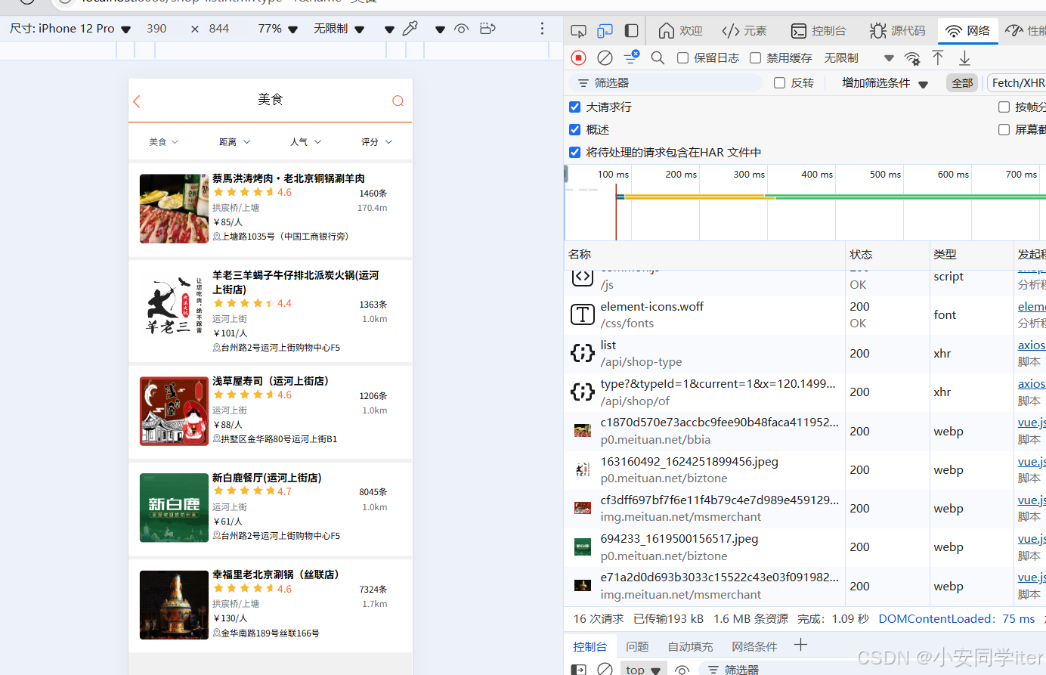1046x675 pixels.
Task: Expand the 美食 category filter
Action: [164, 142]
